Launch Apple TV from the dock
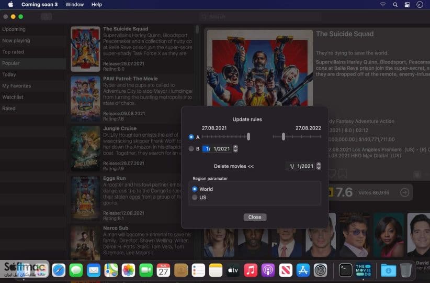This screenshot has height=283, width=430. [233, 270]
